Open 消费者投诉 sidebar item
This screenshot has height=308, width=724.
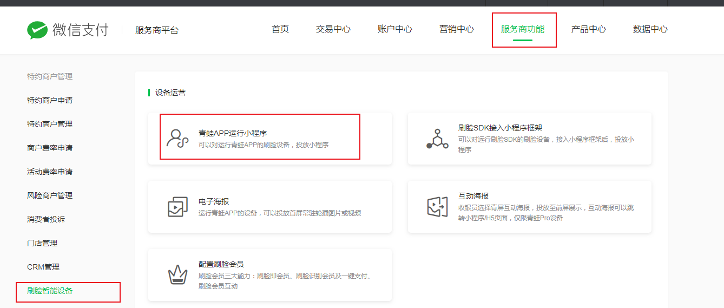pos(46,219)
